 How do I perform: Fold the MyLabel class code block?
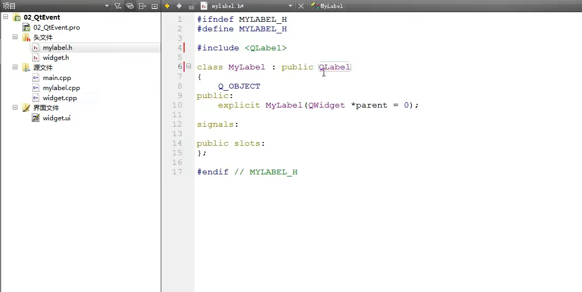(x=188, y=66)
